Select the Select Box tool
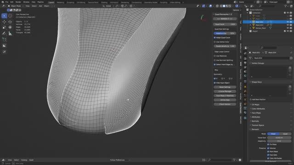Image resolution: width=294 pixels, height=165 pixels. (x=4, y=16)
